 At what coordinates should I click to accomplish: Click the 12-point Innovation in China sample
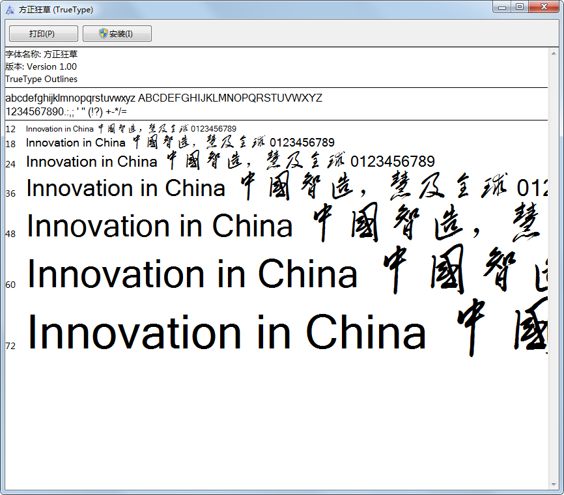point(131,128)
